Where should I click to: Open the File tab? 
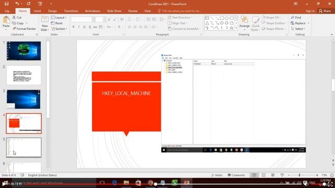click(7, 11)
